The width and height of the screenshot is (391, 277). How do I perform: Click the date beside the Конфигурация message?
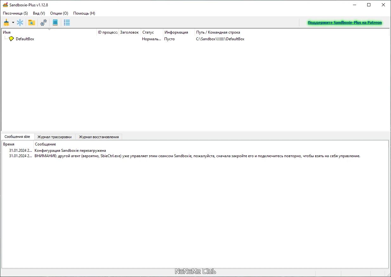click(20, 151)
